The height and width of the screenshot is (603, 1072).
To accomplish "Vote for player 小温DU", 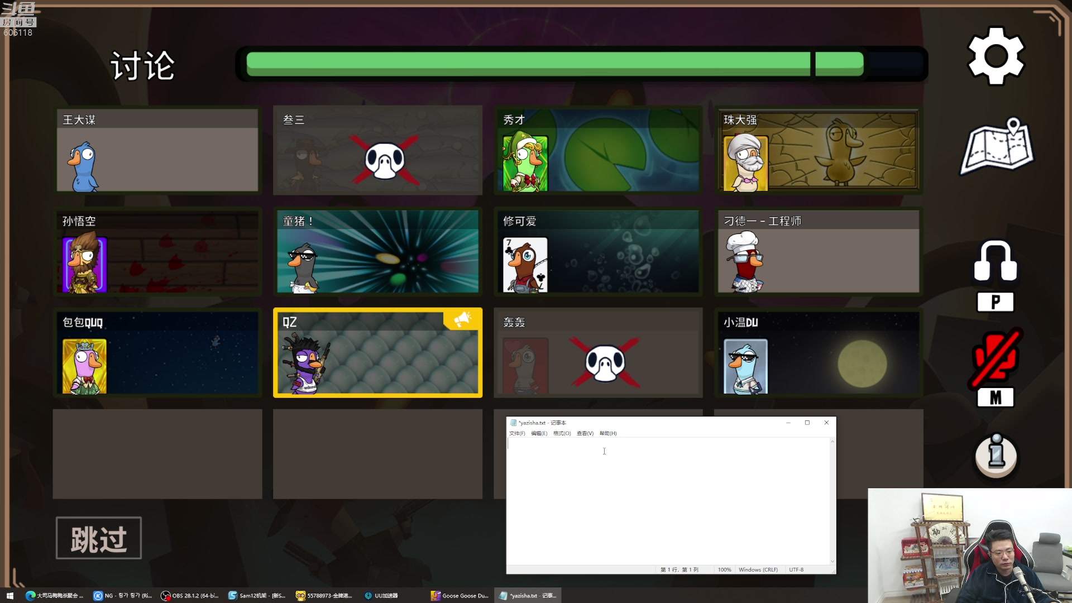I will tap(819, 352).
